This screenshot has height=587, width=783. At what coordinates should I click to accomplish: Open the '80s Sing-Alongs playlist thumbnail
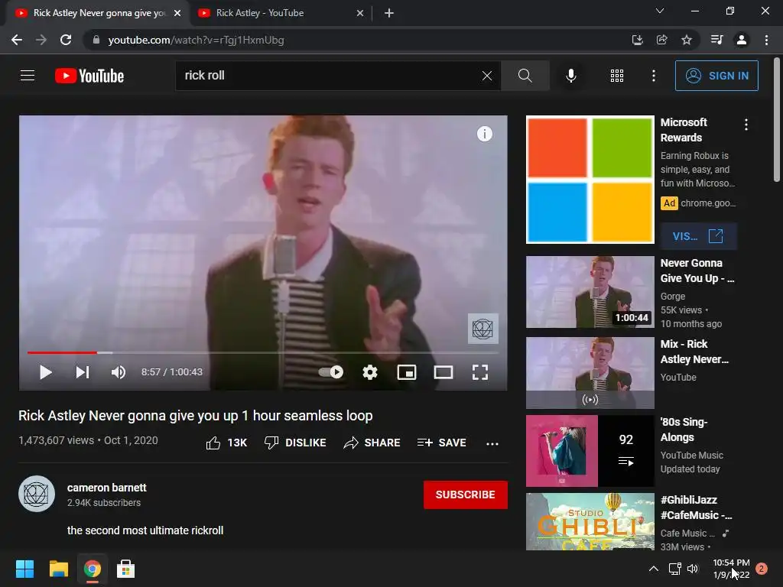click(x=590, y=451)
